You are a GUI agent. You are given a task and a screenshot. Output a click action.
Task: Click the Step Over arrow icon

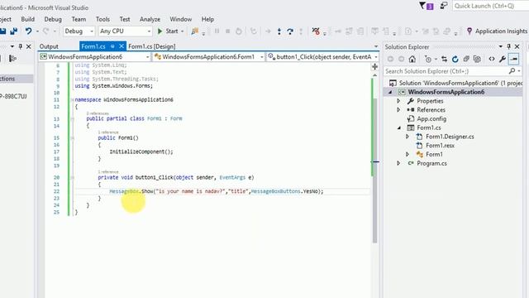point(290,31)
